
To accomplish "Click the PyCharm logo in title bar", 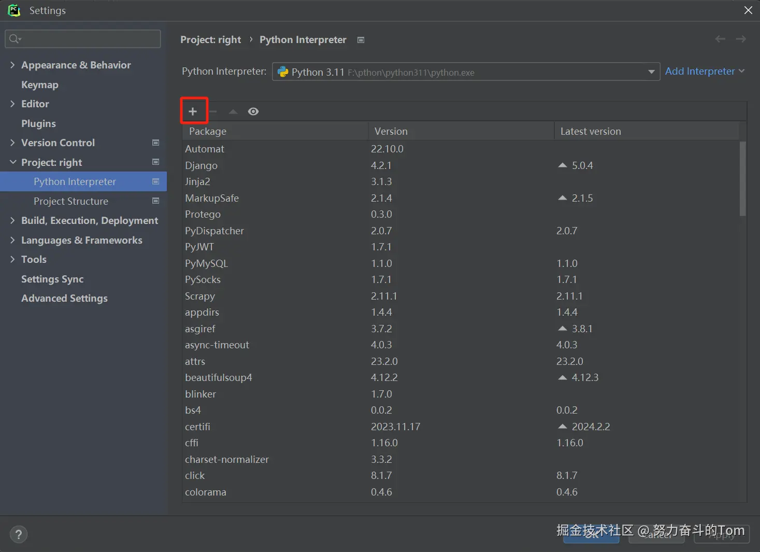I will (14, 10).
